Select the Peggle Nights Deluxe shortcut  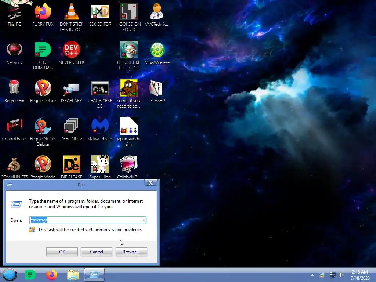pyautogui.click(x=43, y=132)
